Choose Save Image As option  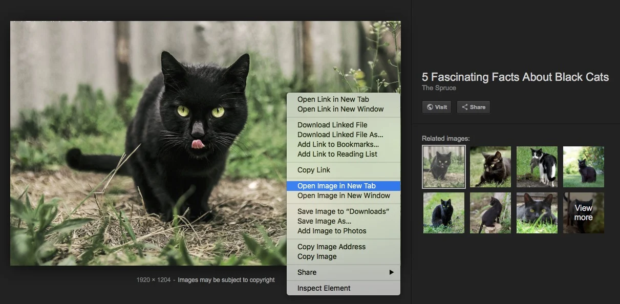(x=324, y=221)
